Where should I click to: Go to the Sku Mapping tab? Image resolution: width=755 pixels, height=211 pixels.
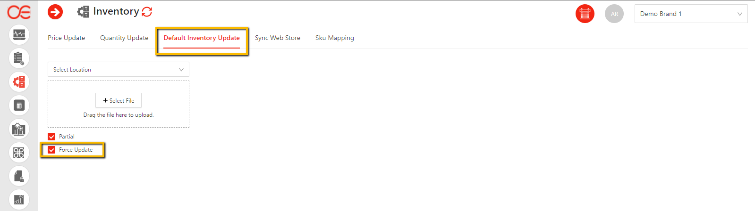[334, 38]
